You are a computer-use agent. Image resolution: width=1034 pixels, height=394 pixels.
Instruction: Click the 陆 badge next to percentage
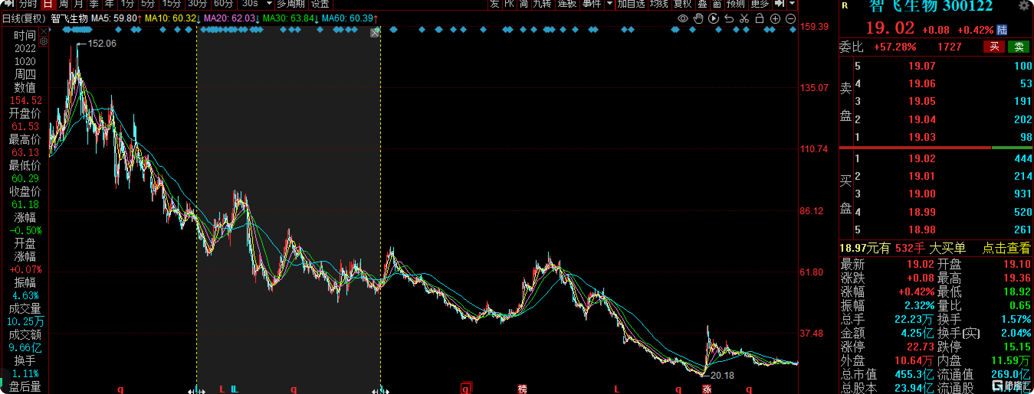point(1001,30)
